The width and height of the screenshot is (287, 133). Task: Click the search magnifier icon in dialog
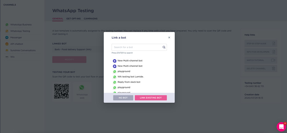(164, 47)
